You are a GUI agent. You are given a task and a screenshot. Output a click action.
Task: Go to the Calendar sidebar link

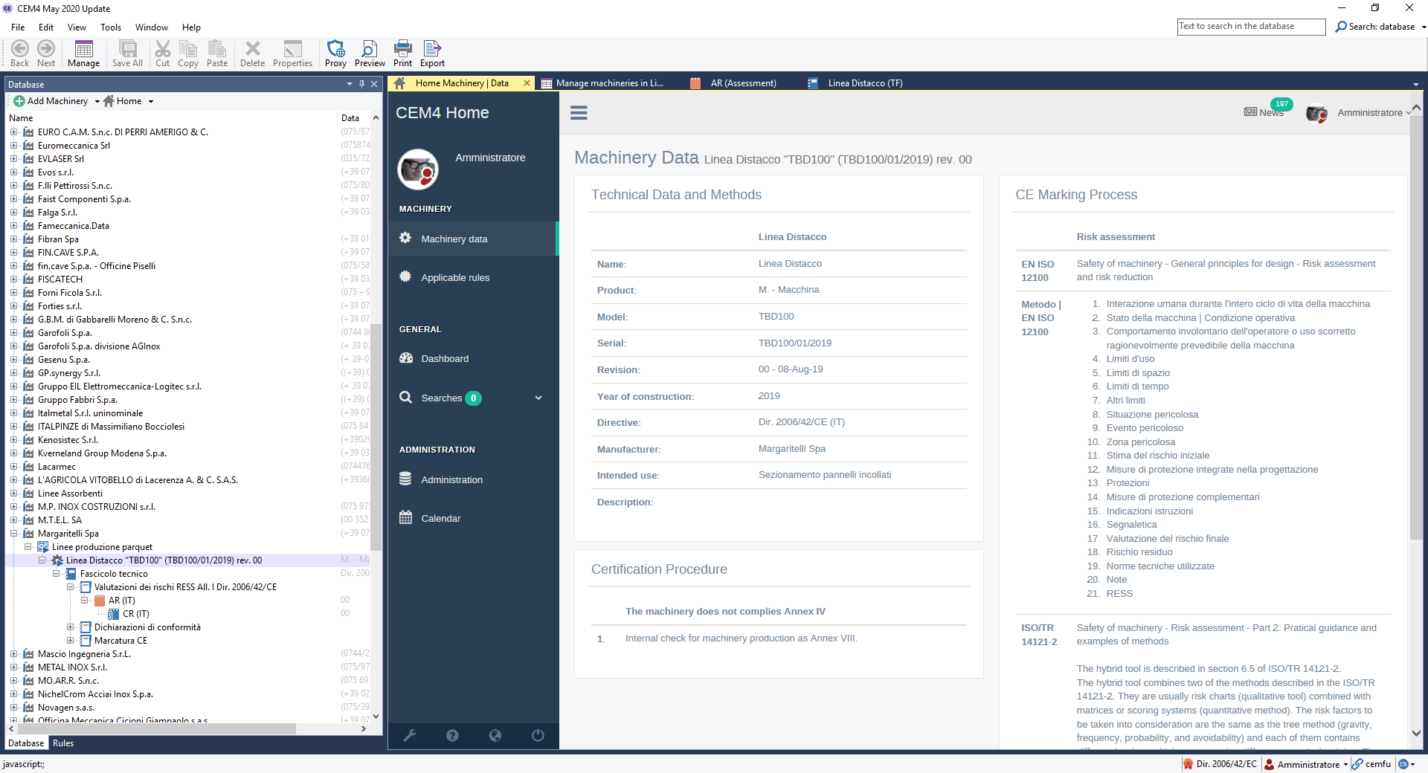click(440, 519)
